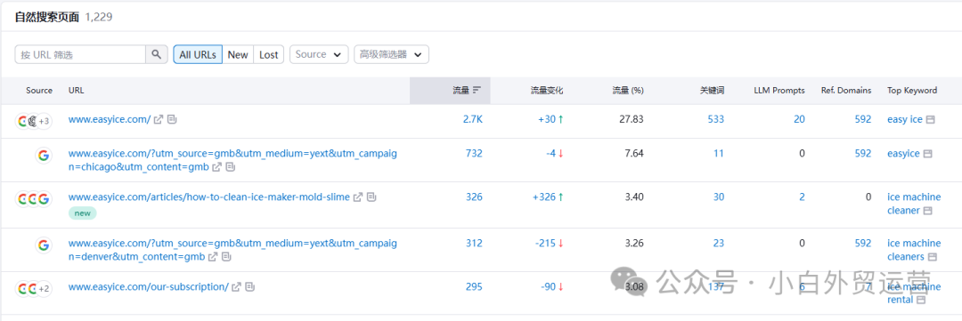Focus the 按 URL 筛选 input field
Viewport: 962px width, 321px height.
[80, 54]
